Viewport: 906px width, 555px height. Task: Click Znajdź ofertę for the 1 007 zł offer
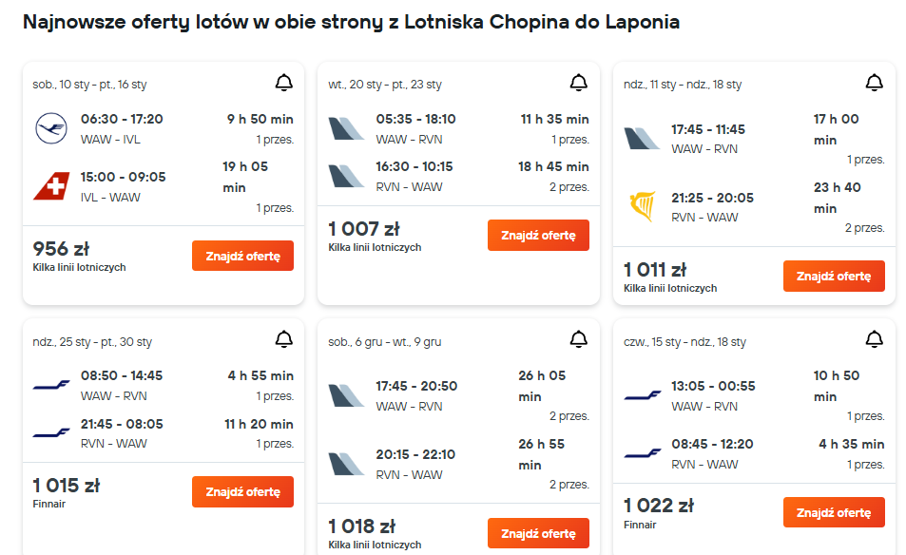[x=538, y=236]
